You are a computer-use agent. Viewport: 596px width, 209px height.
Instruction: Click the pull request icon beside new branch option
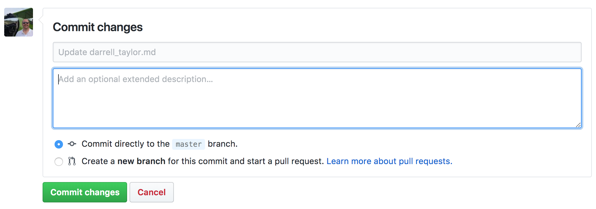72,161
